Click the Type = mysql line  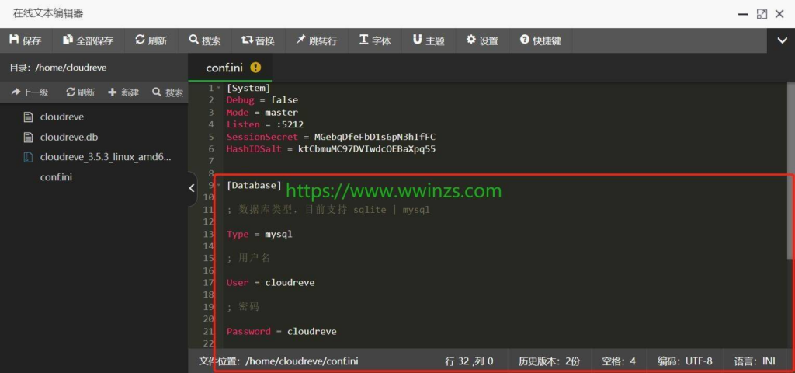(x=259, y=235)
